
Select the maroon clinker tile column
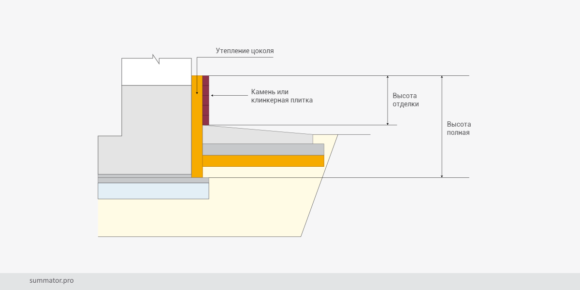point(205,101)
